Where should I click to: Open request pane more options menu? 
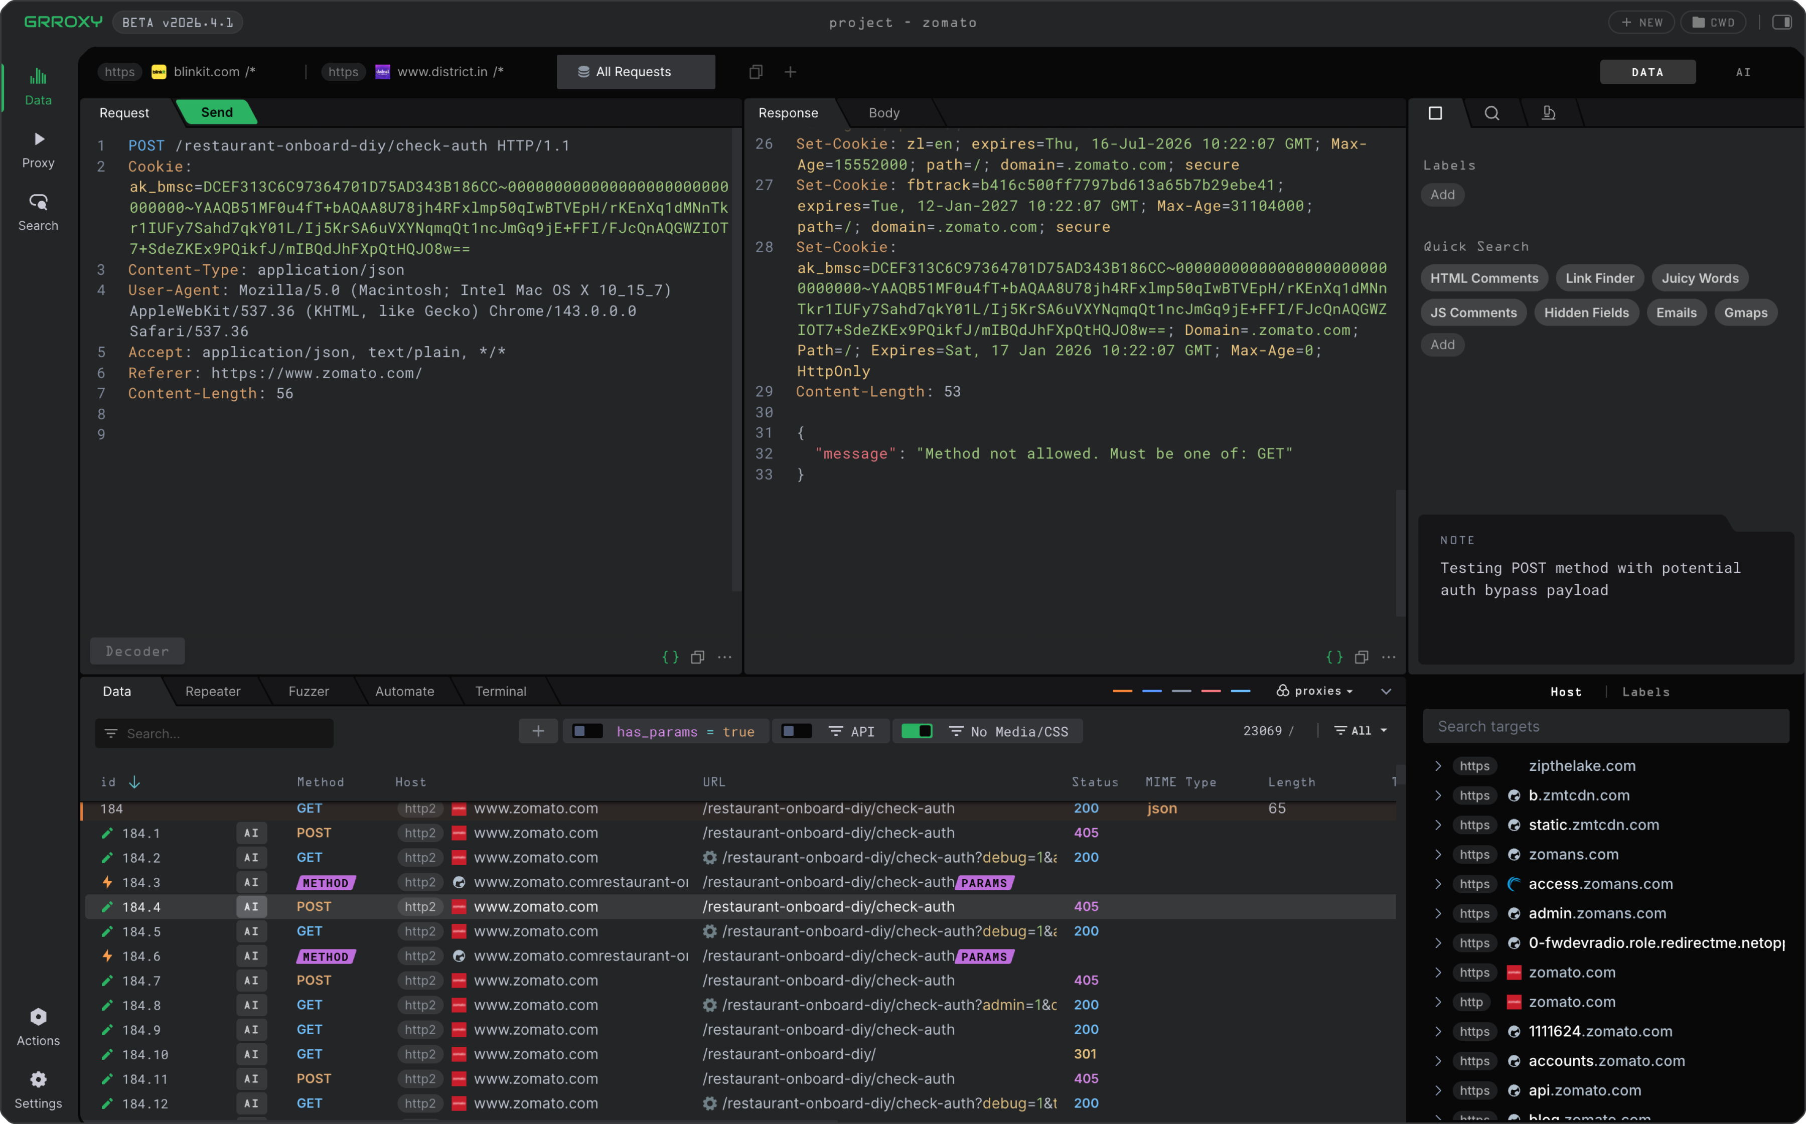tap(725, 657)
